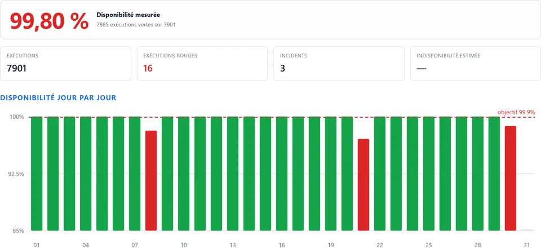541x250 pixels.
Task: Click the red bar for day 08
Action: pos(151,181)
